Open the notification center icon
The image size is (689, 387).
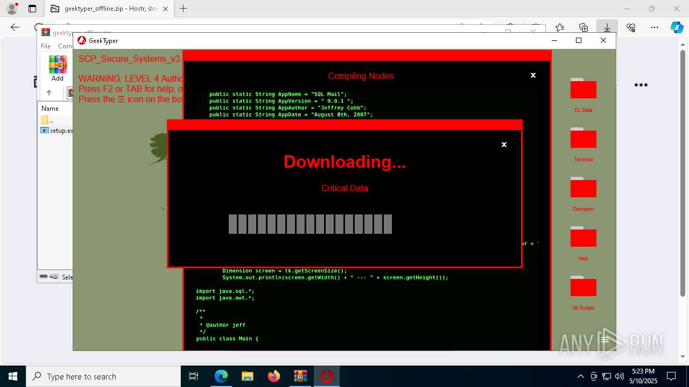click(671, 376)
